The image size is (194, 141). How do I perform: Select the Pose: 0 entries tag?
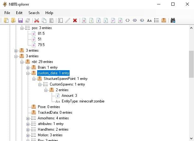49,107
